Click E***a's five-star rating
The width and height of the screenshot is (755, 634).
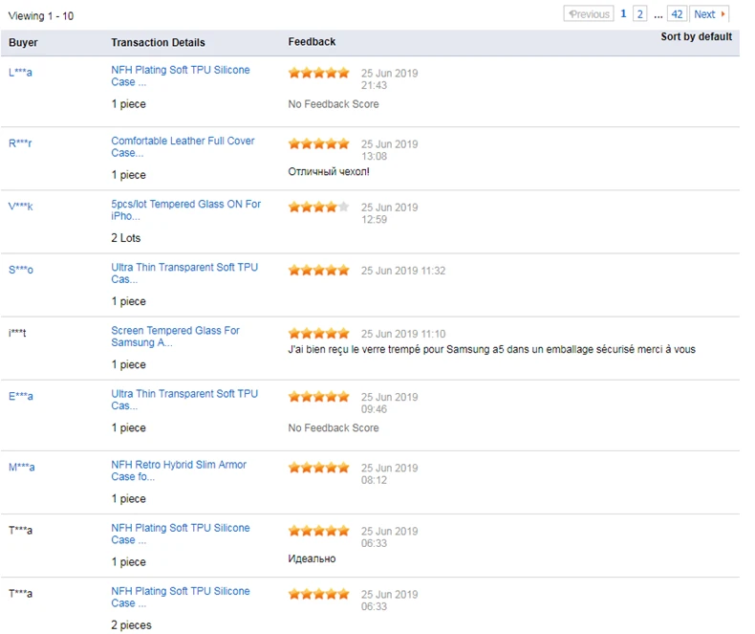tap(319, 397)
